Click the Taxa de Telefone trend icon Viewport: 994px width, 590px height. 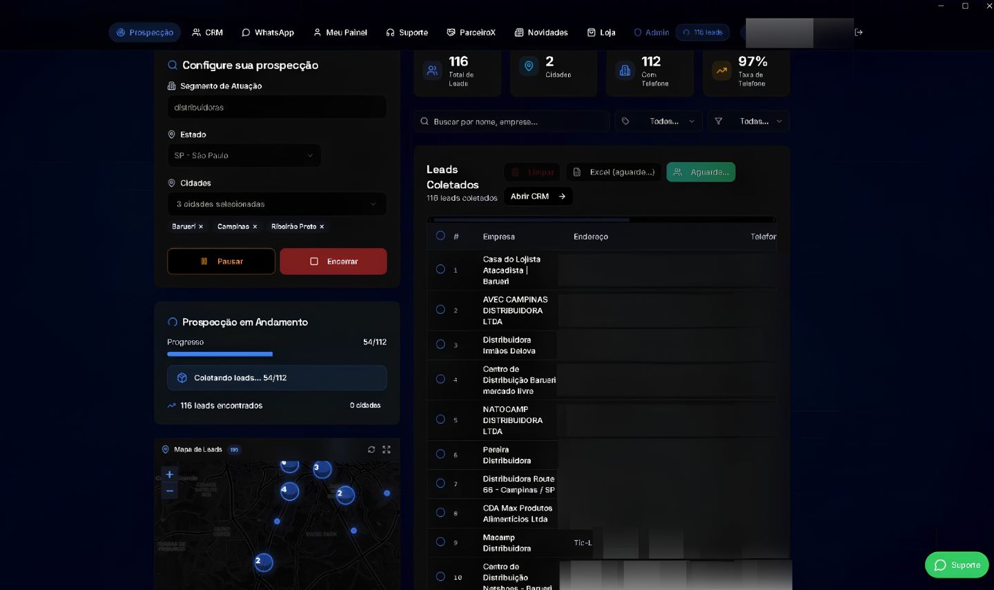pyautogui.click(x=721, y=70)
